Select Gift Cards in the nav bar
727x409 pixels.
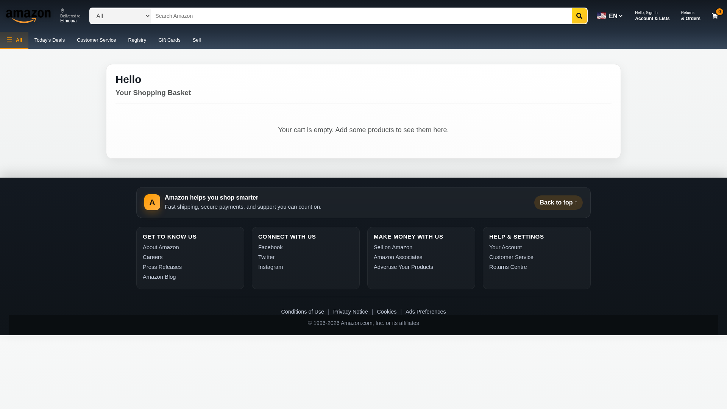tap(169, 40)
